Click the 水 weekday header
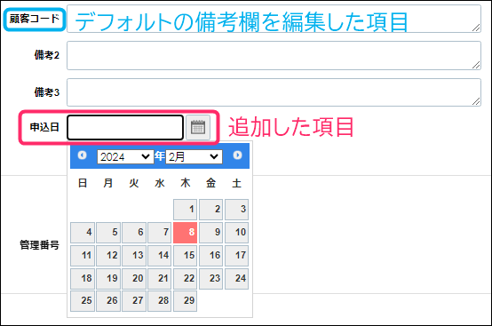The width and height of the screenshot is (492, 326). pos(159,183)
